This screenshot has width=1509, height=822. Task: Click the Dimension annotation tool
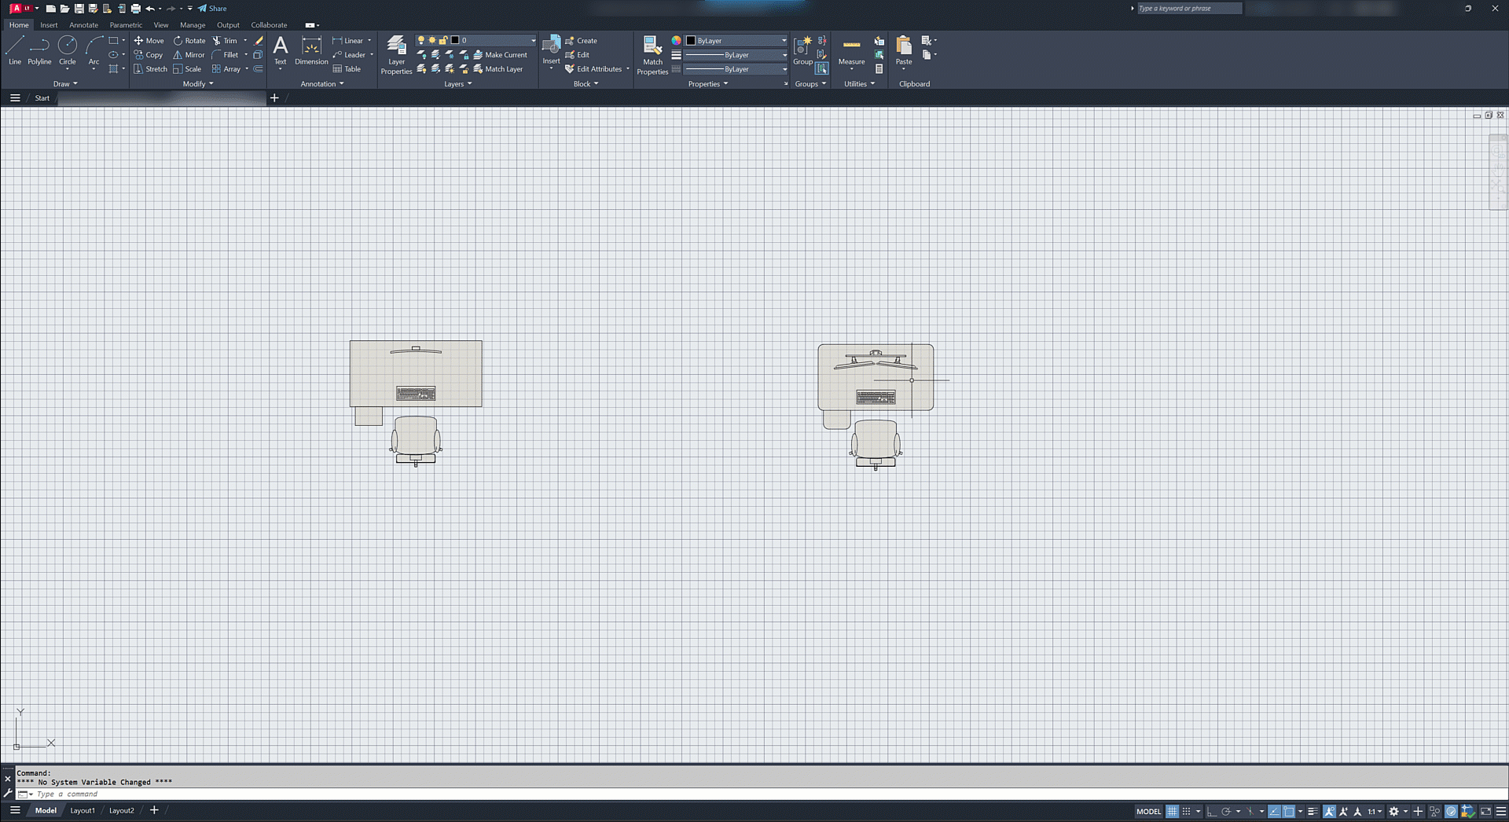[x=311, y=50]
